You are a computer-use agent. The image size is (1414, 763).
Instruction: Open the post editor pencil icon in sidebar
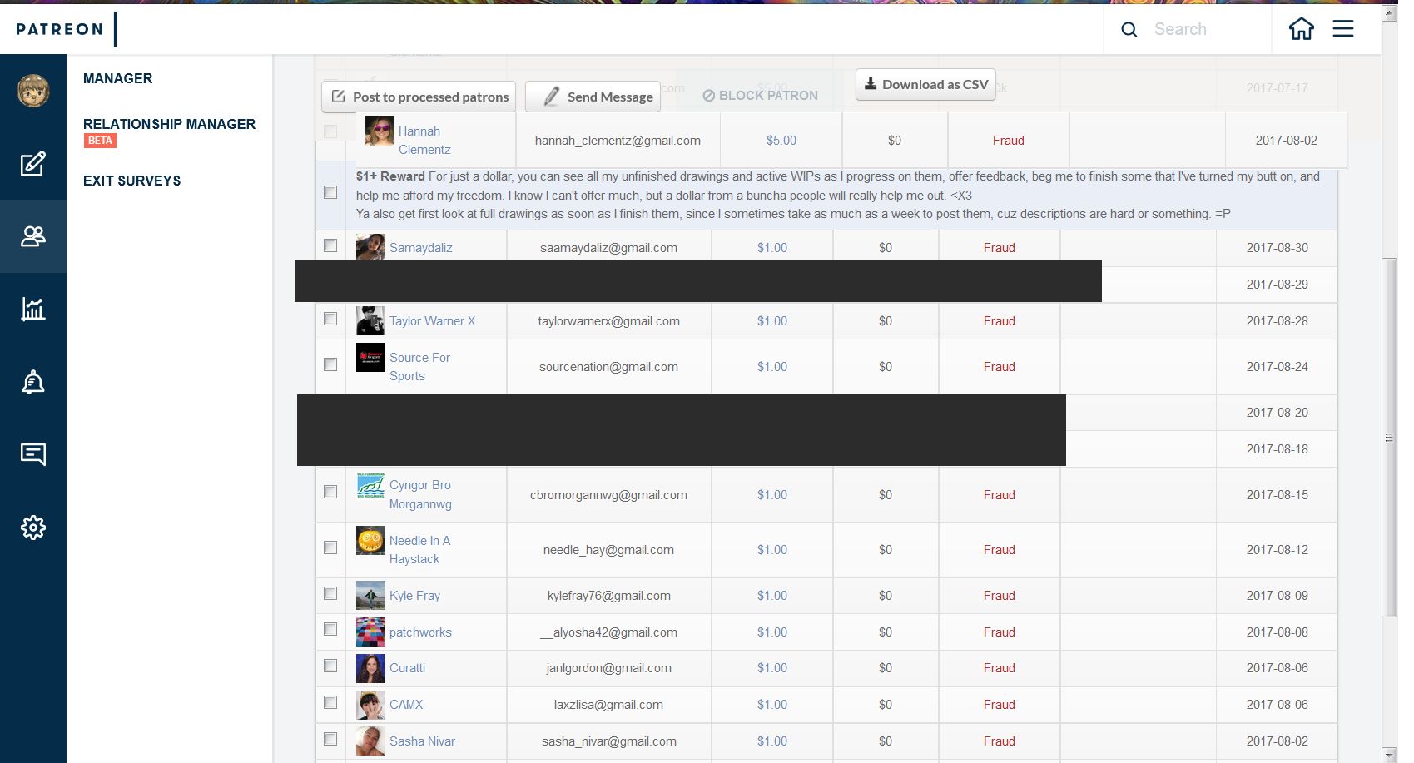33,164
